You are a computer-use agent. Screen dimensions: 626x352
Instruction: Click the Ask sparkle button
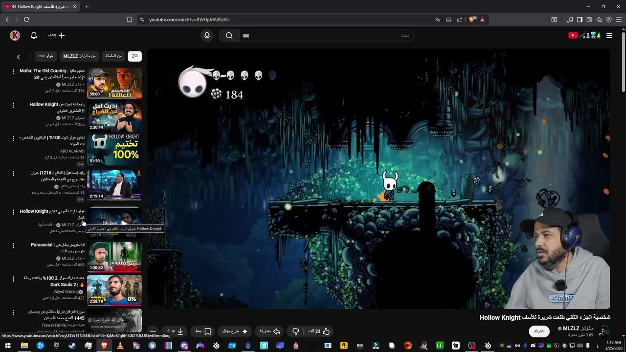235,331
